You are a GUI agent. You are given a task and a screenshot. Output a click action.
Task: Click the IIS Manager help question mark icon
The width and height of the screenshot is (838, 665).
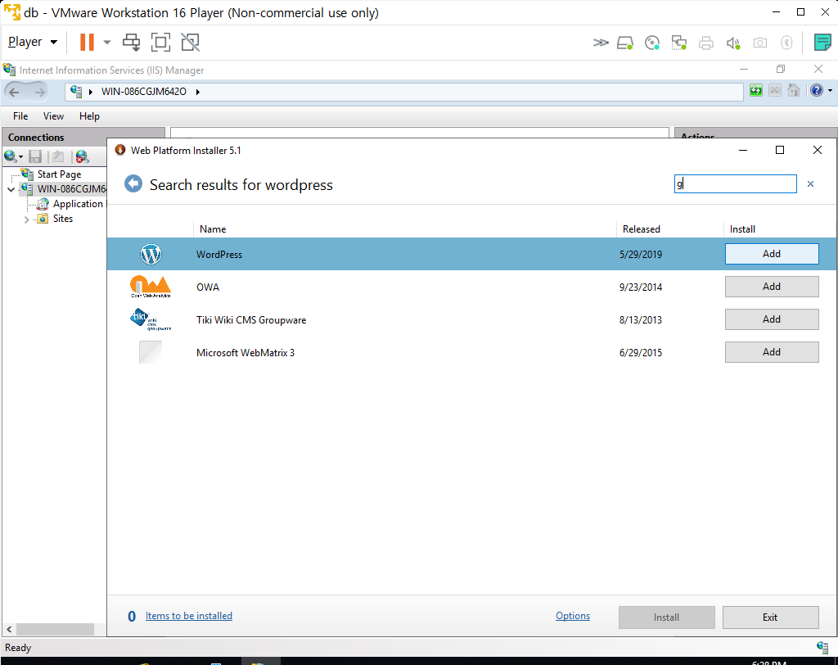click(816, 90)
